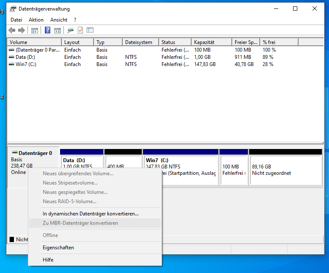Screen dimensions: 329x273
Task: Click drive icon of Datenträger 0 Par... row
Action: [x=11, y=50]
